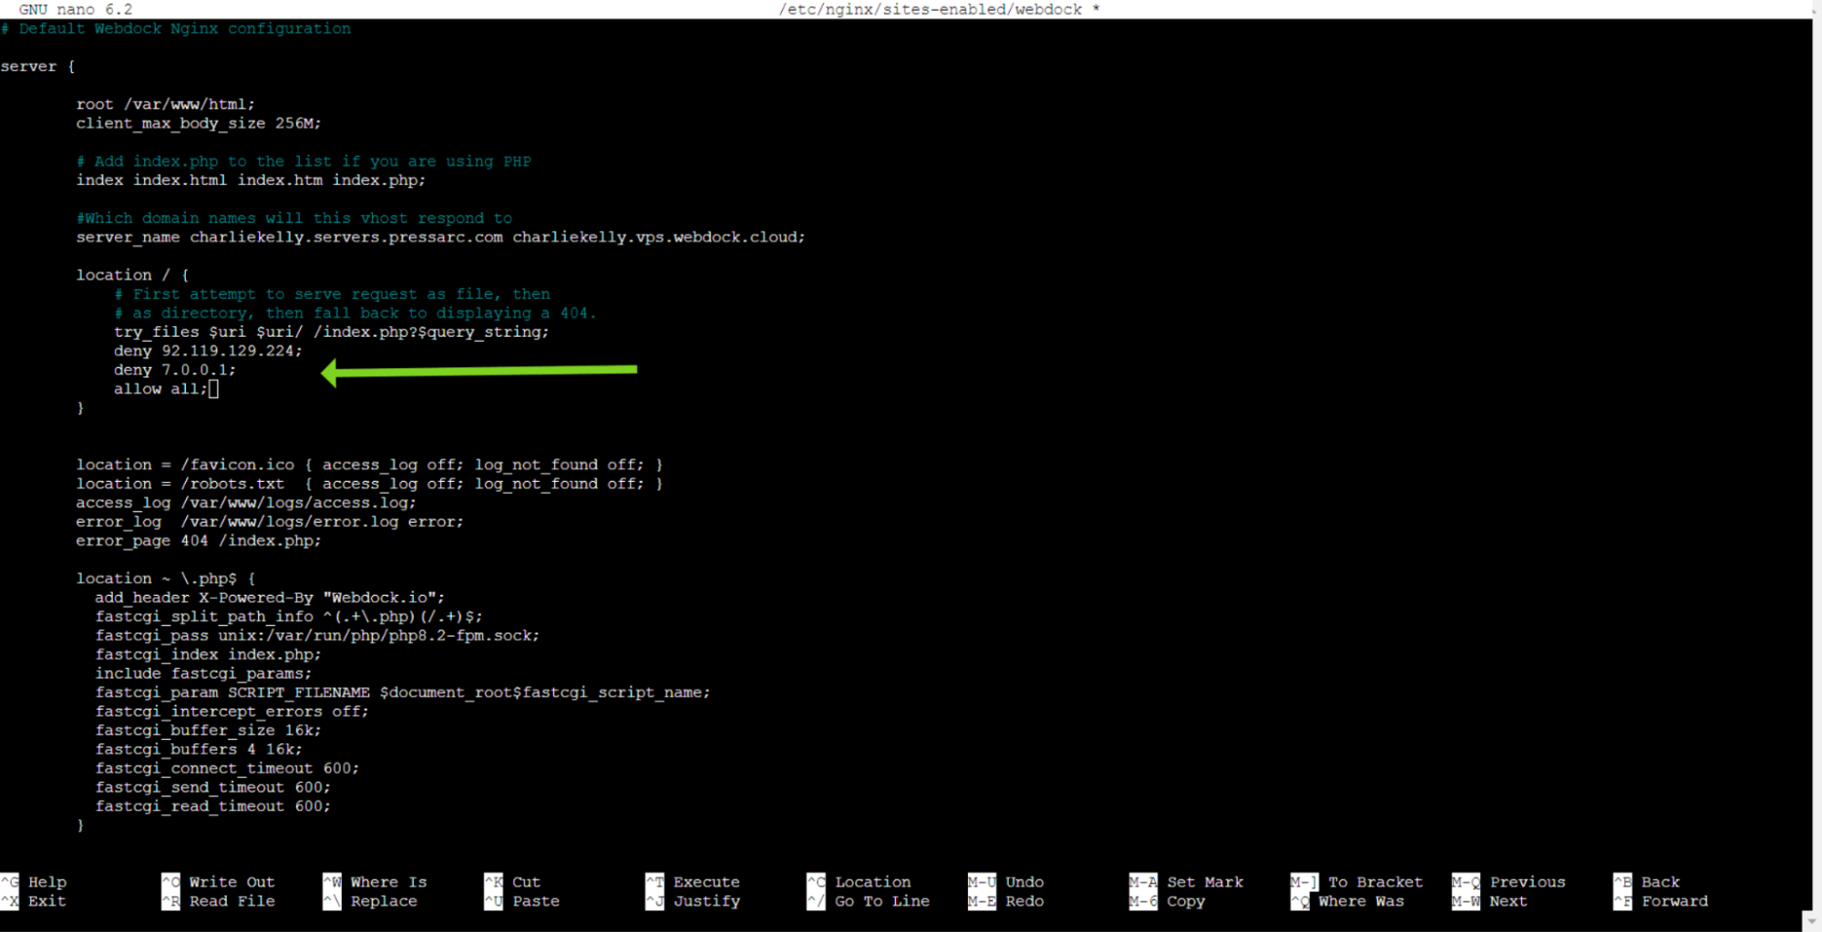Image resolution: width=1822 pixels, height=932 pixels.
Task: Click the Cut shortcut label
Action: tap(526, 882)
